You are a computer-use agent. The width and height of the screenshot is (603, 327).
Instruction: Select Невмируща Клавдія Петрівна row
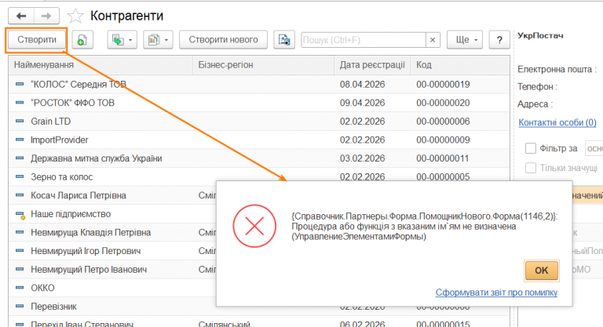click(x=112, y=232)
